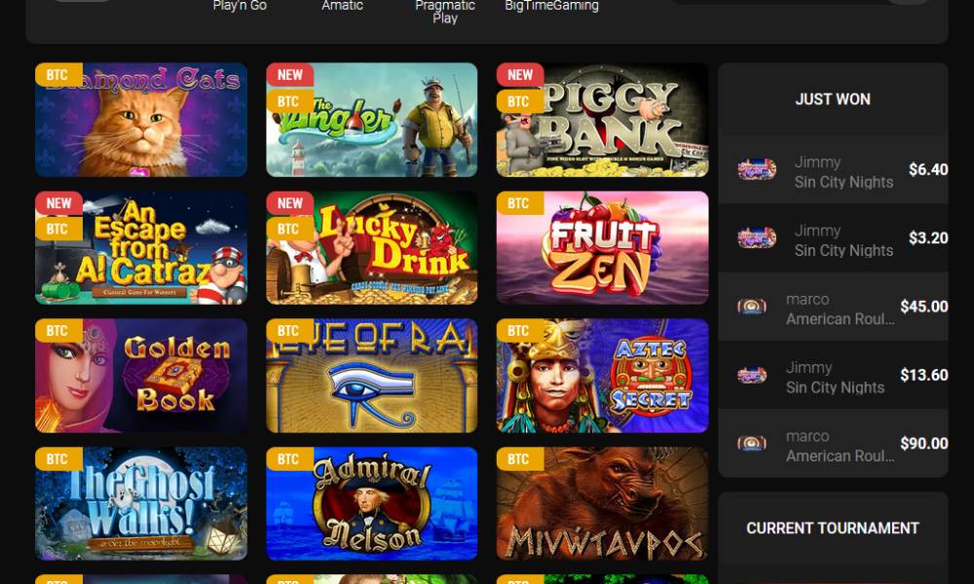Filter games by BigTimeGaming provider

click(x=551, y=6)
